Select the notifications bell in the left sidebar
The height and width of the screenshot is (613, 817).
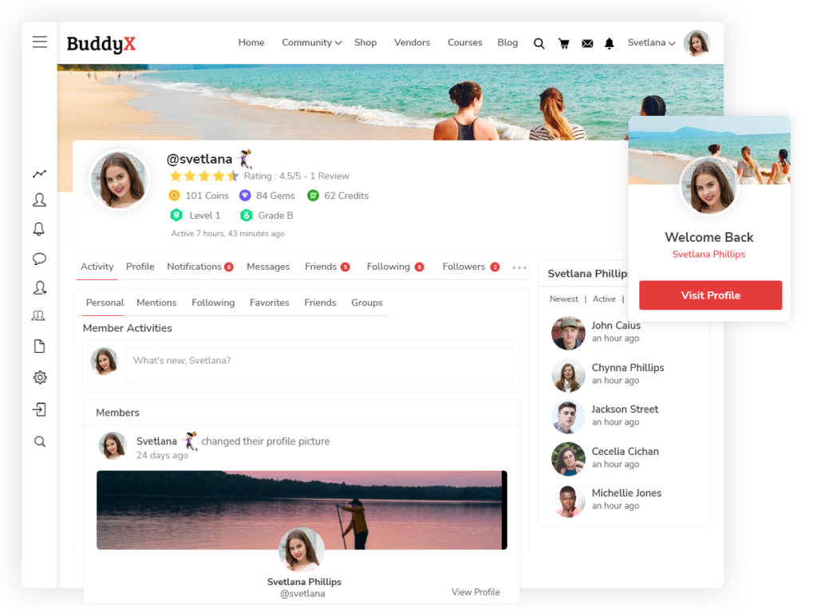click(39, 229)
